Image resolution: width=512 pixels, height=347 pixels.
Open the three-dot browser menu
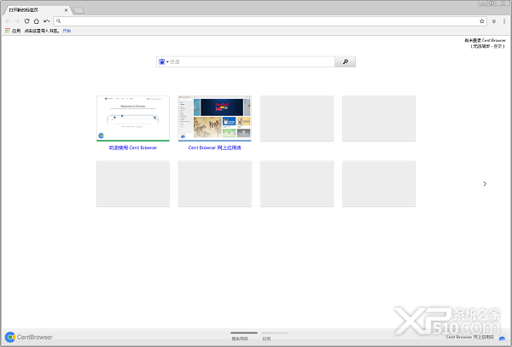coord(504,21)
